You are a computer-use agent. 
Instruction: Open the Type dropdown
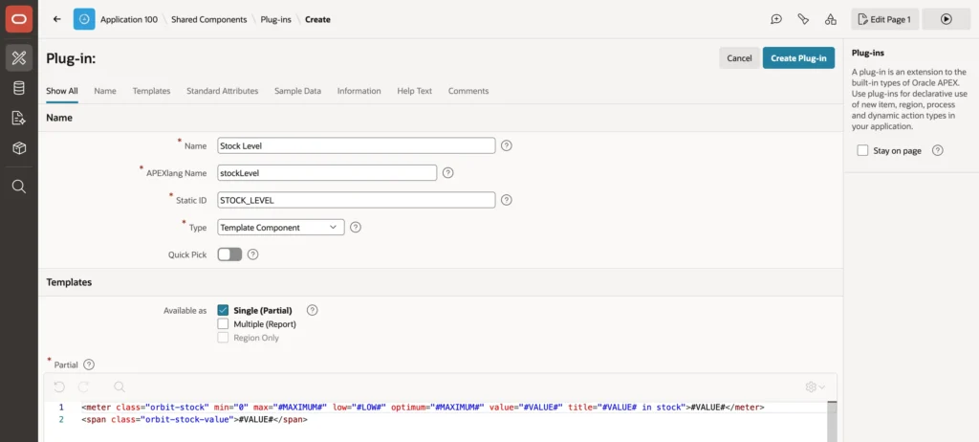coord(281,228)
